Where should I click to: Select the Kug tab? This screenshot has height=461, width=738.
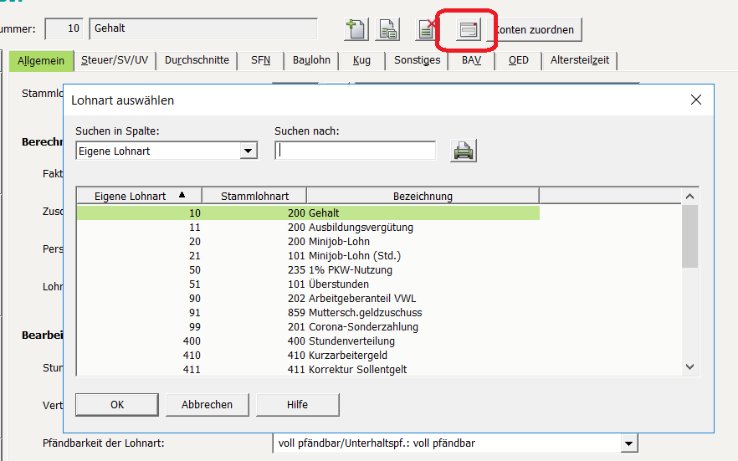[361, 60]
